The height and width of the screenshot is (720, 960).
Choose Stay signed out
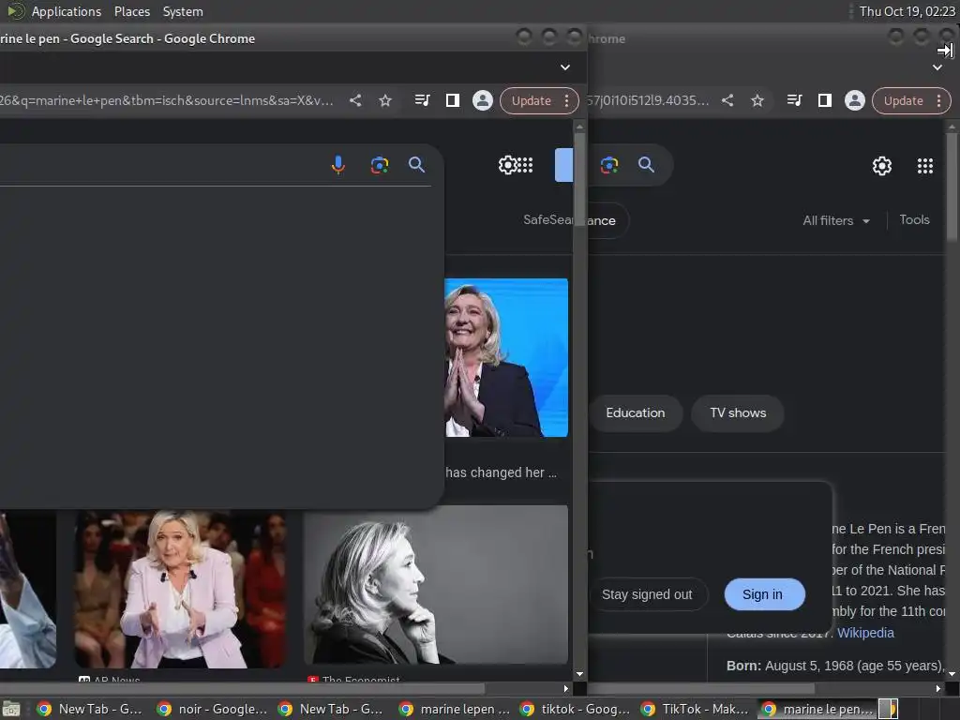coord(647,594)
